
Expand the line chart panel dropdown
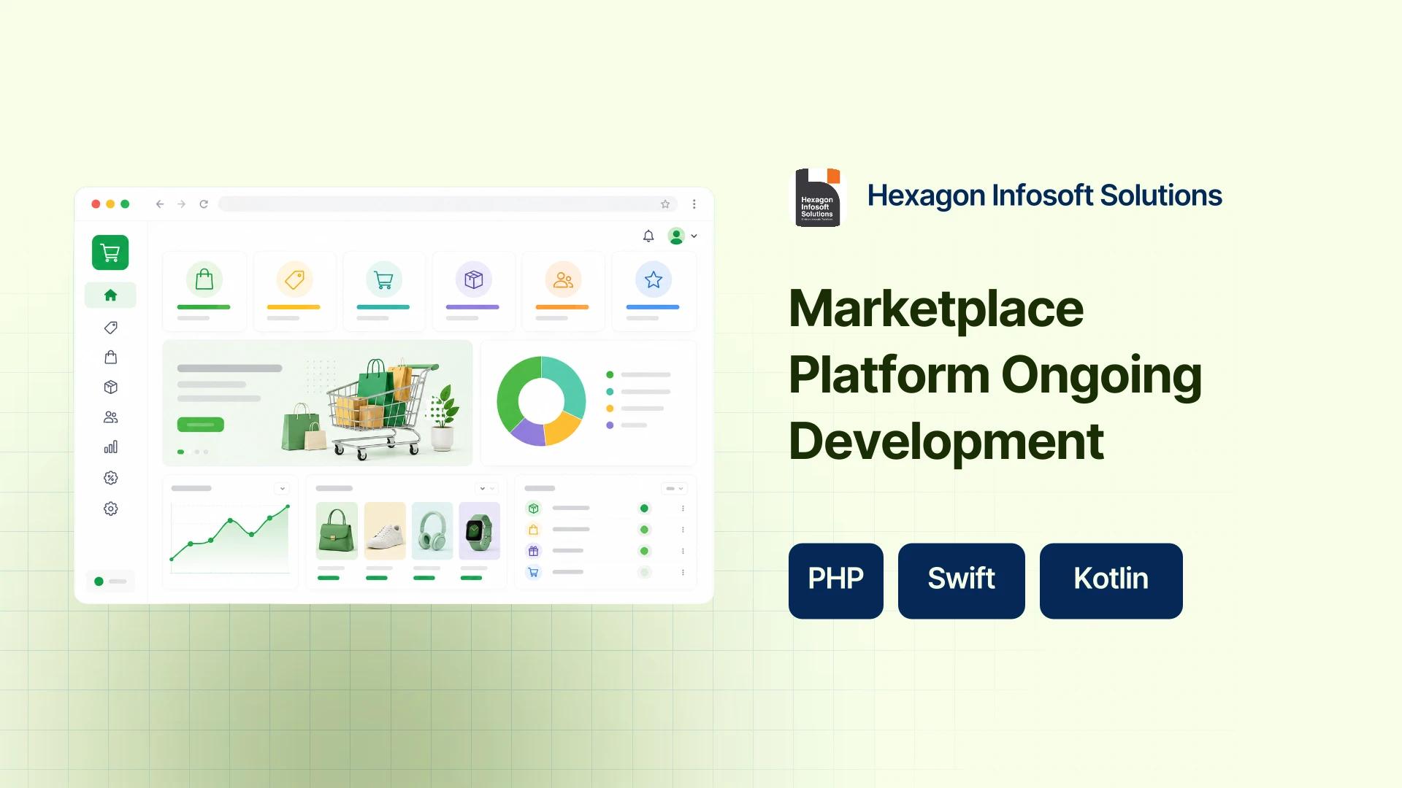click(282, 488)
